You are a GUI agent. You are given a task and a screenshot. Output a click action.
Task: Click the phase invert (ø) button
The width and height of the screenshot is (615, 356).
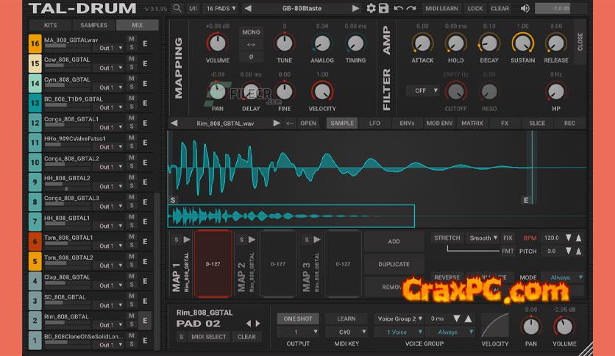[x=250, y=56]
